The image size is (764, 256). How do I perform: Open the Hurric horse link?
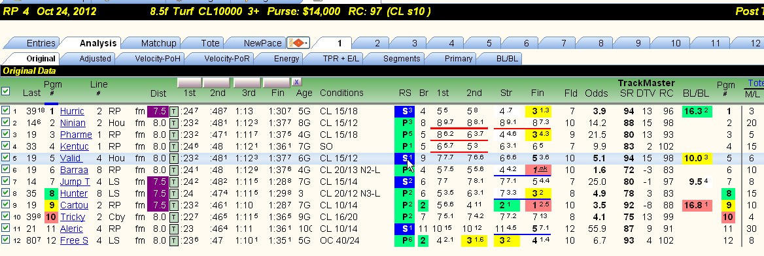pyautogui.click(x=72, y=112)
